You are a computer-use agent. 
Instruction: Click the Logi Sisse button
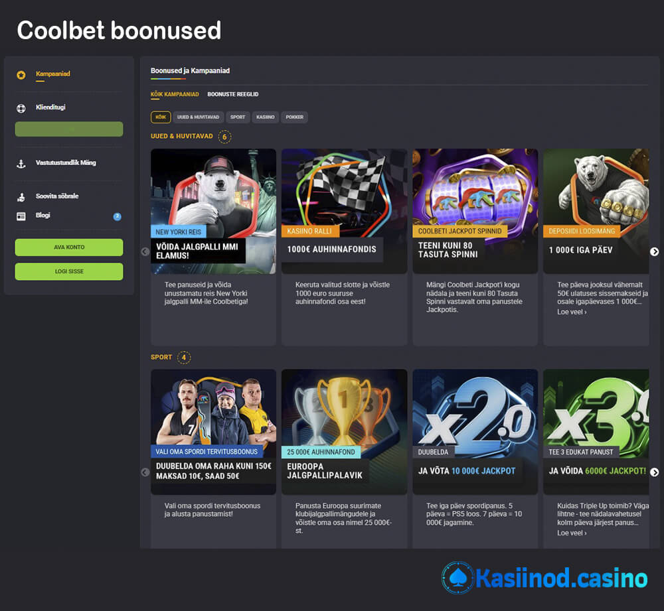(69, 271)
